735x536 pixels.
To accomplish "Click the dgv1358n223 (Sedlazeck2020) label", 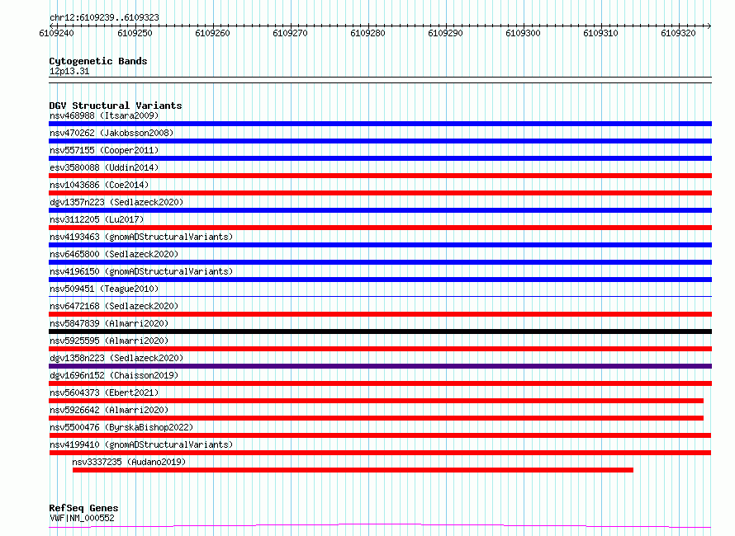I will click(116, 358).
